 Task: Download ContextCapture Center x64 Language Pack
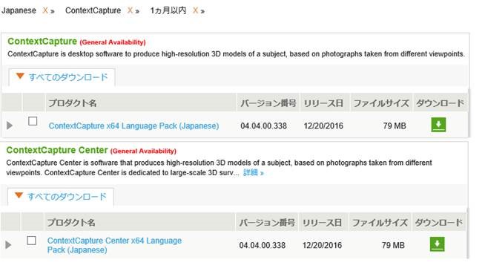tap(437, 244)
